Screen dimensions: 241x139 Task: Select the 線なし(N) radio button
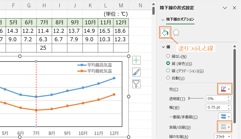(x=168, y=56)
